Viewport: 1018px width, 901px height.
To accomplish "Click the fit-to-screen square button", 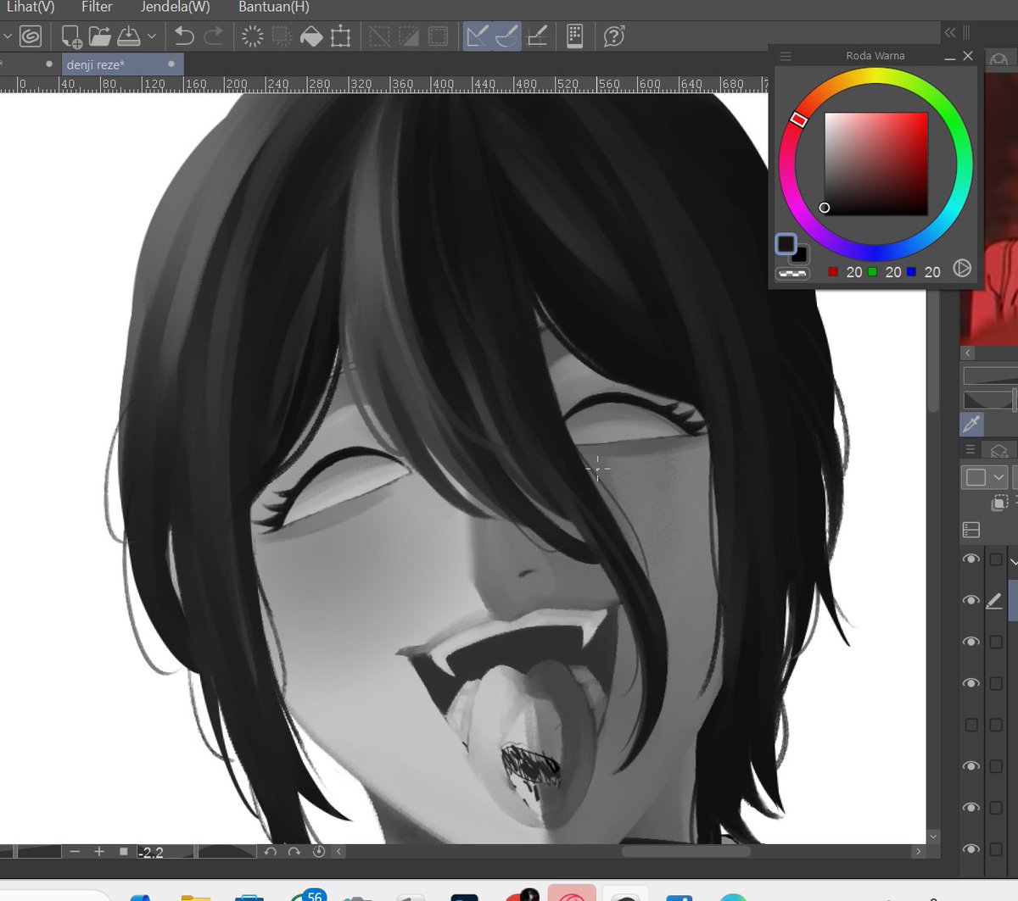I will click(x=123, y=851).
